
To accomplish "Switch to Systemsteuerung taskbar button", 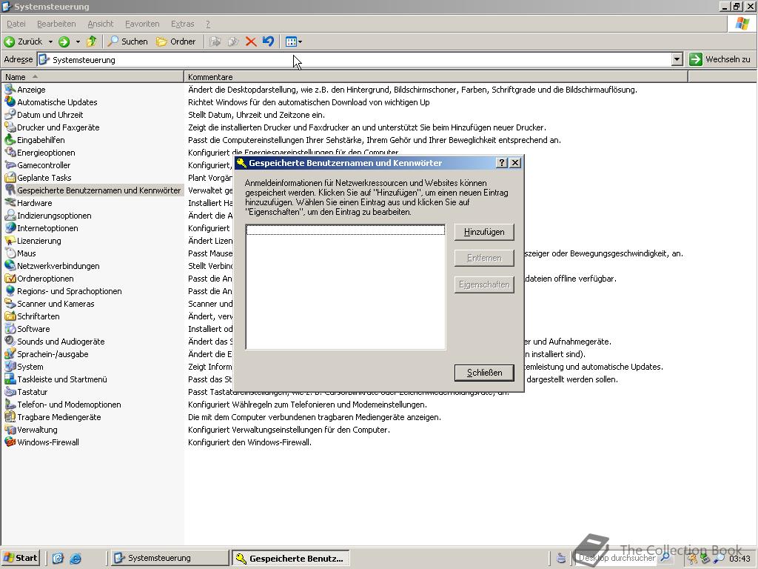I will [170, 558].
